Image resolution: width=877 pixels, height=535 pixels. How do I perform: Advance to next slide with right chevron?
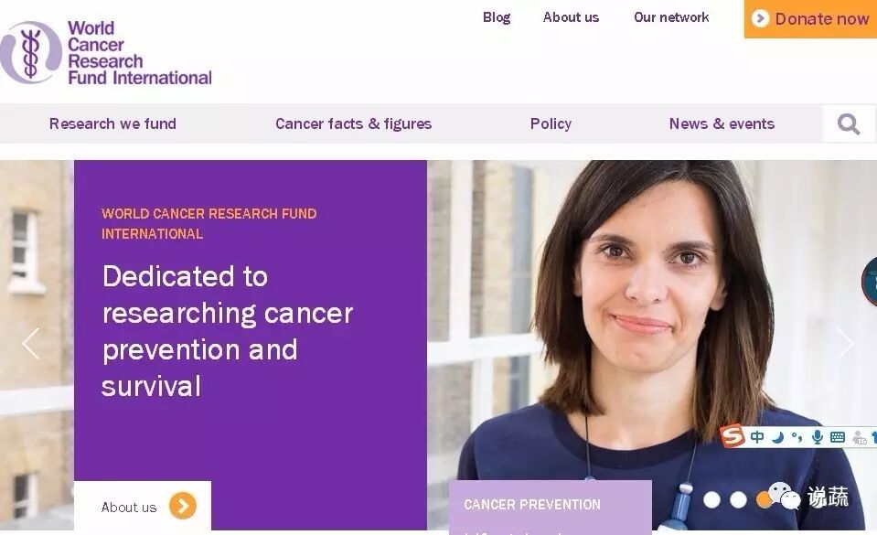845,342
